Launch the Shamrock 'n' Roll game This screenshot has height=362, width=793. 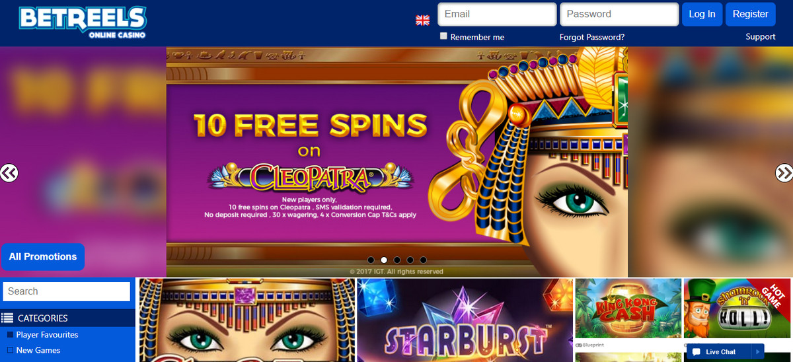coord(738,309)
